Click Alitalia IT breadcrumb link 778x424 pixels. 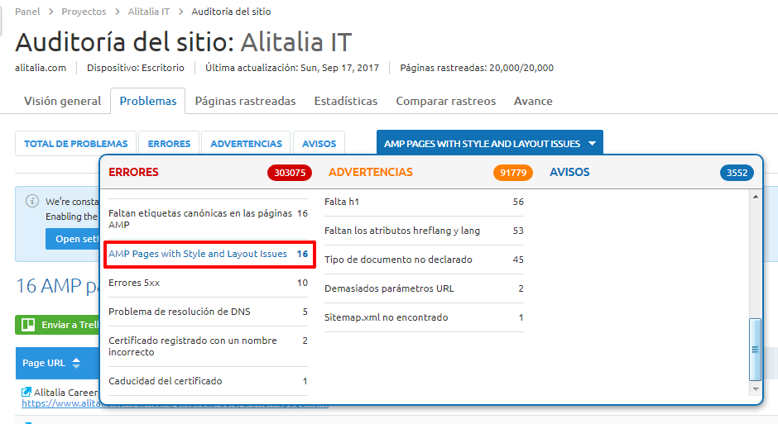148,12
